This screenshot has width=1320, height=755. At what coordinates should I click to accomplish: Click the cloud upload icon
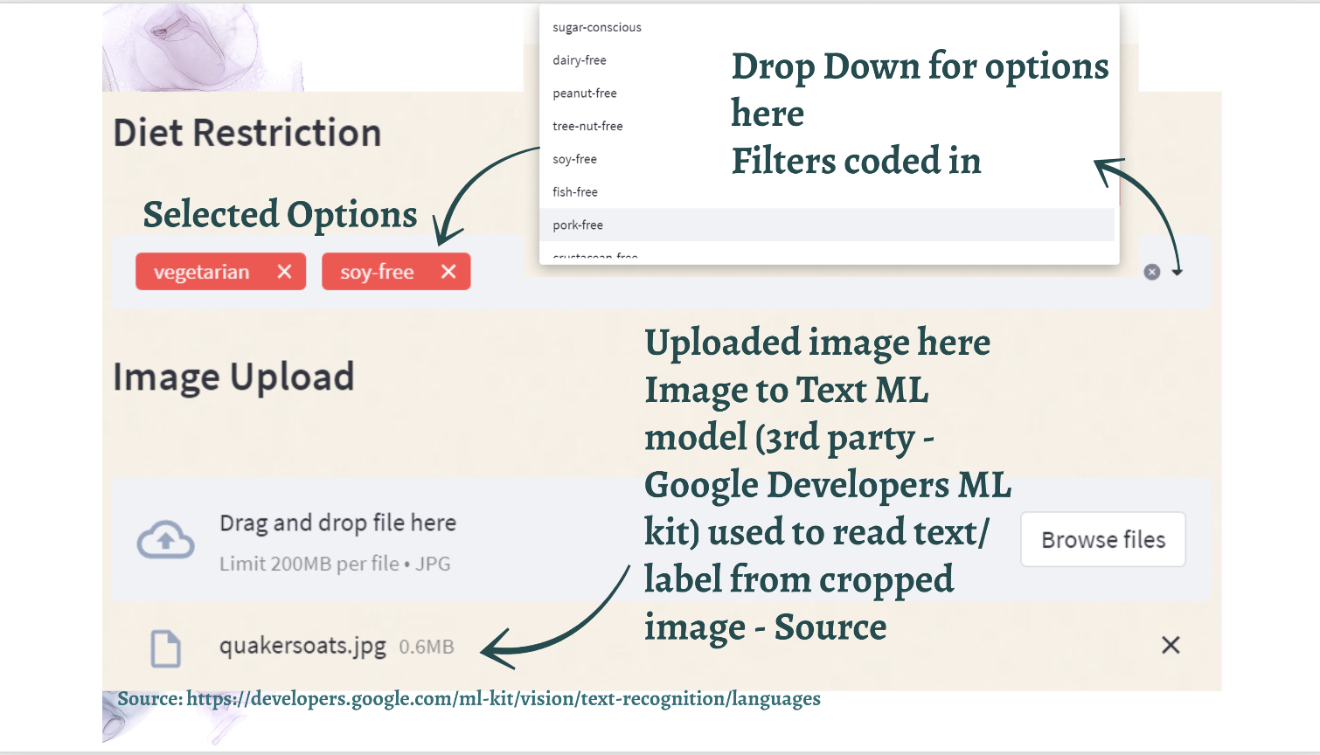tap(166, 539)
